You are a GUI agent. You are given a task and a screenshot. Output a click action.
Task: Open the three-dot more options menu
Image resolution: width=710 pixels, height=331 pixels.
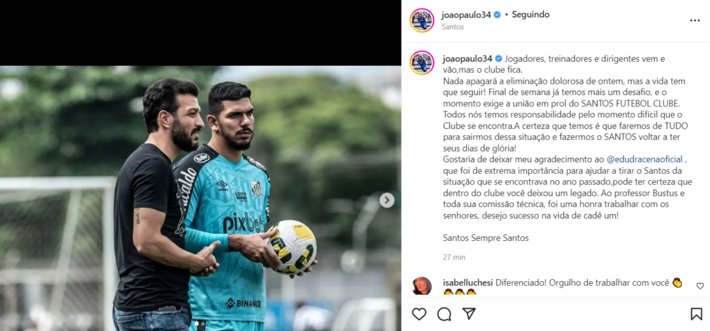pyautogui.click(x=695, y=20)
